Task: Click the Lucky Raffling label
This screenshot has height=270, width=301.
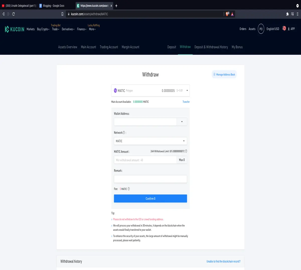Action: tap(94, 25)
